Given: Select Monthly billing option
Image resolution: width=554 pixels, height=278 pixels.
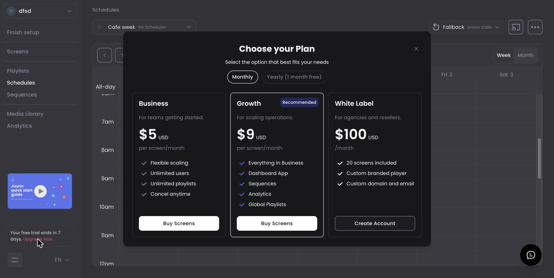Looking at the screenshot, I should pyautogui.click(x=242, y=77).
